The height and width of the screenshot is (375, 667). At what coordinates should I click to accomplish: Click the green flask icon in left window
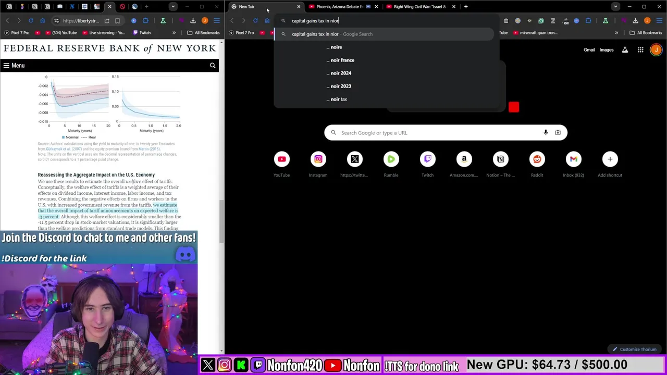coord(163,20)
